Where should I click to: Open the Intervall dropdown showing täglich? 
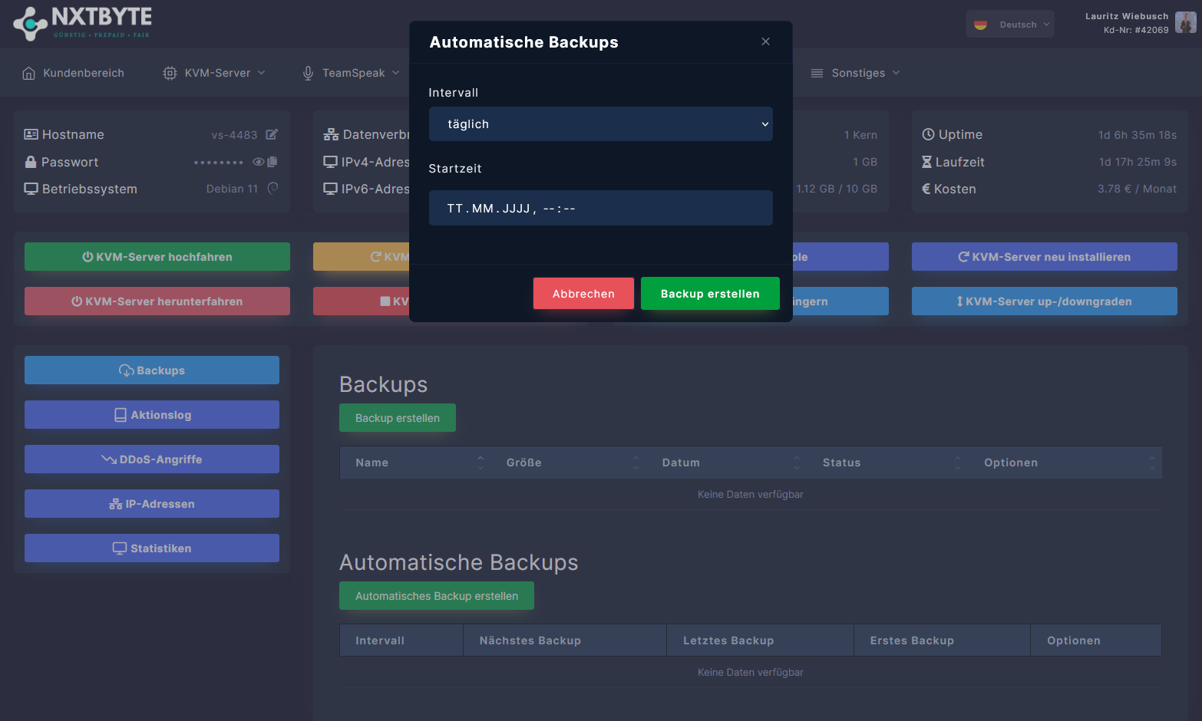click(600, 124)
